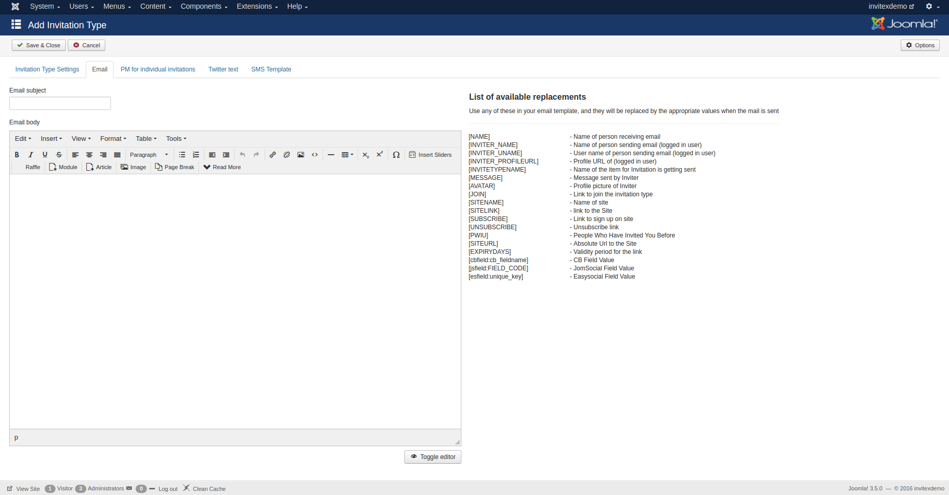Screen dimensions: 949x495
Task: Center align the text
Action: click(x=89, y=155)
